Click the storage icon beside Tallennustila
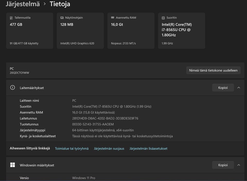Screen dimensions: 247x181 point(11,18)
